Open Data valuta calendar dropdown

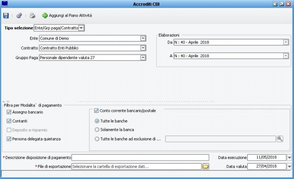(290, 166)
